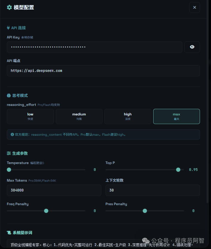Click the brain icon beside 思考模式
The width and height of the screenshot is (211, 249).
[x=9, y=95]
